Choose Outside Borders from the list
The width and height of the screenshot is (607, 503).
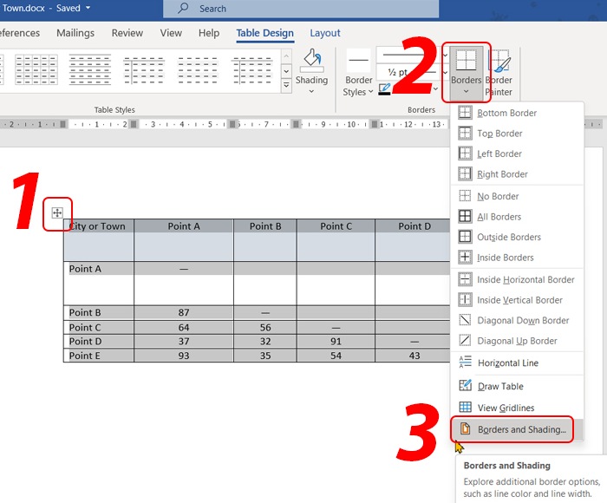tap(517, 237)
